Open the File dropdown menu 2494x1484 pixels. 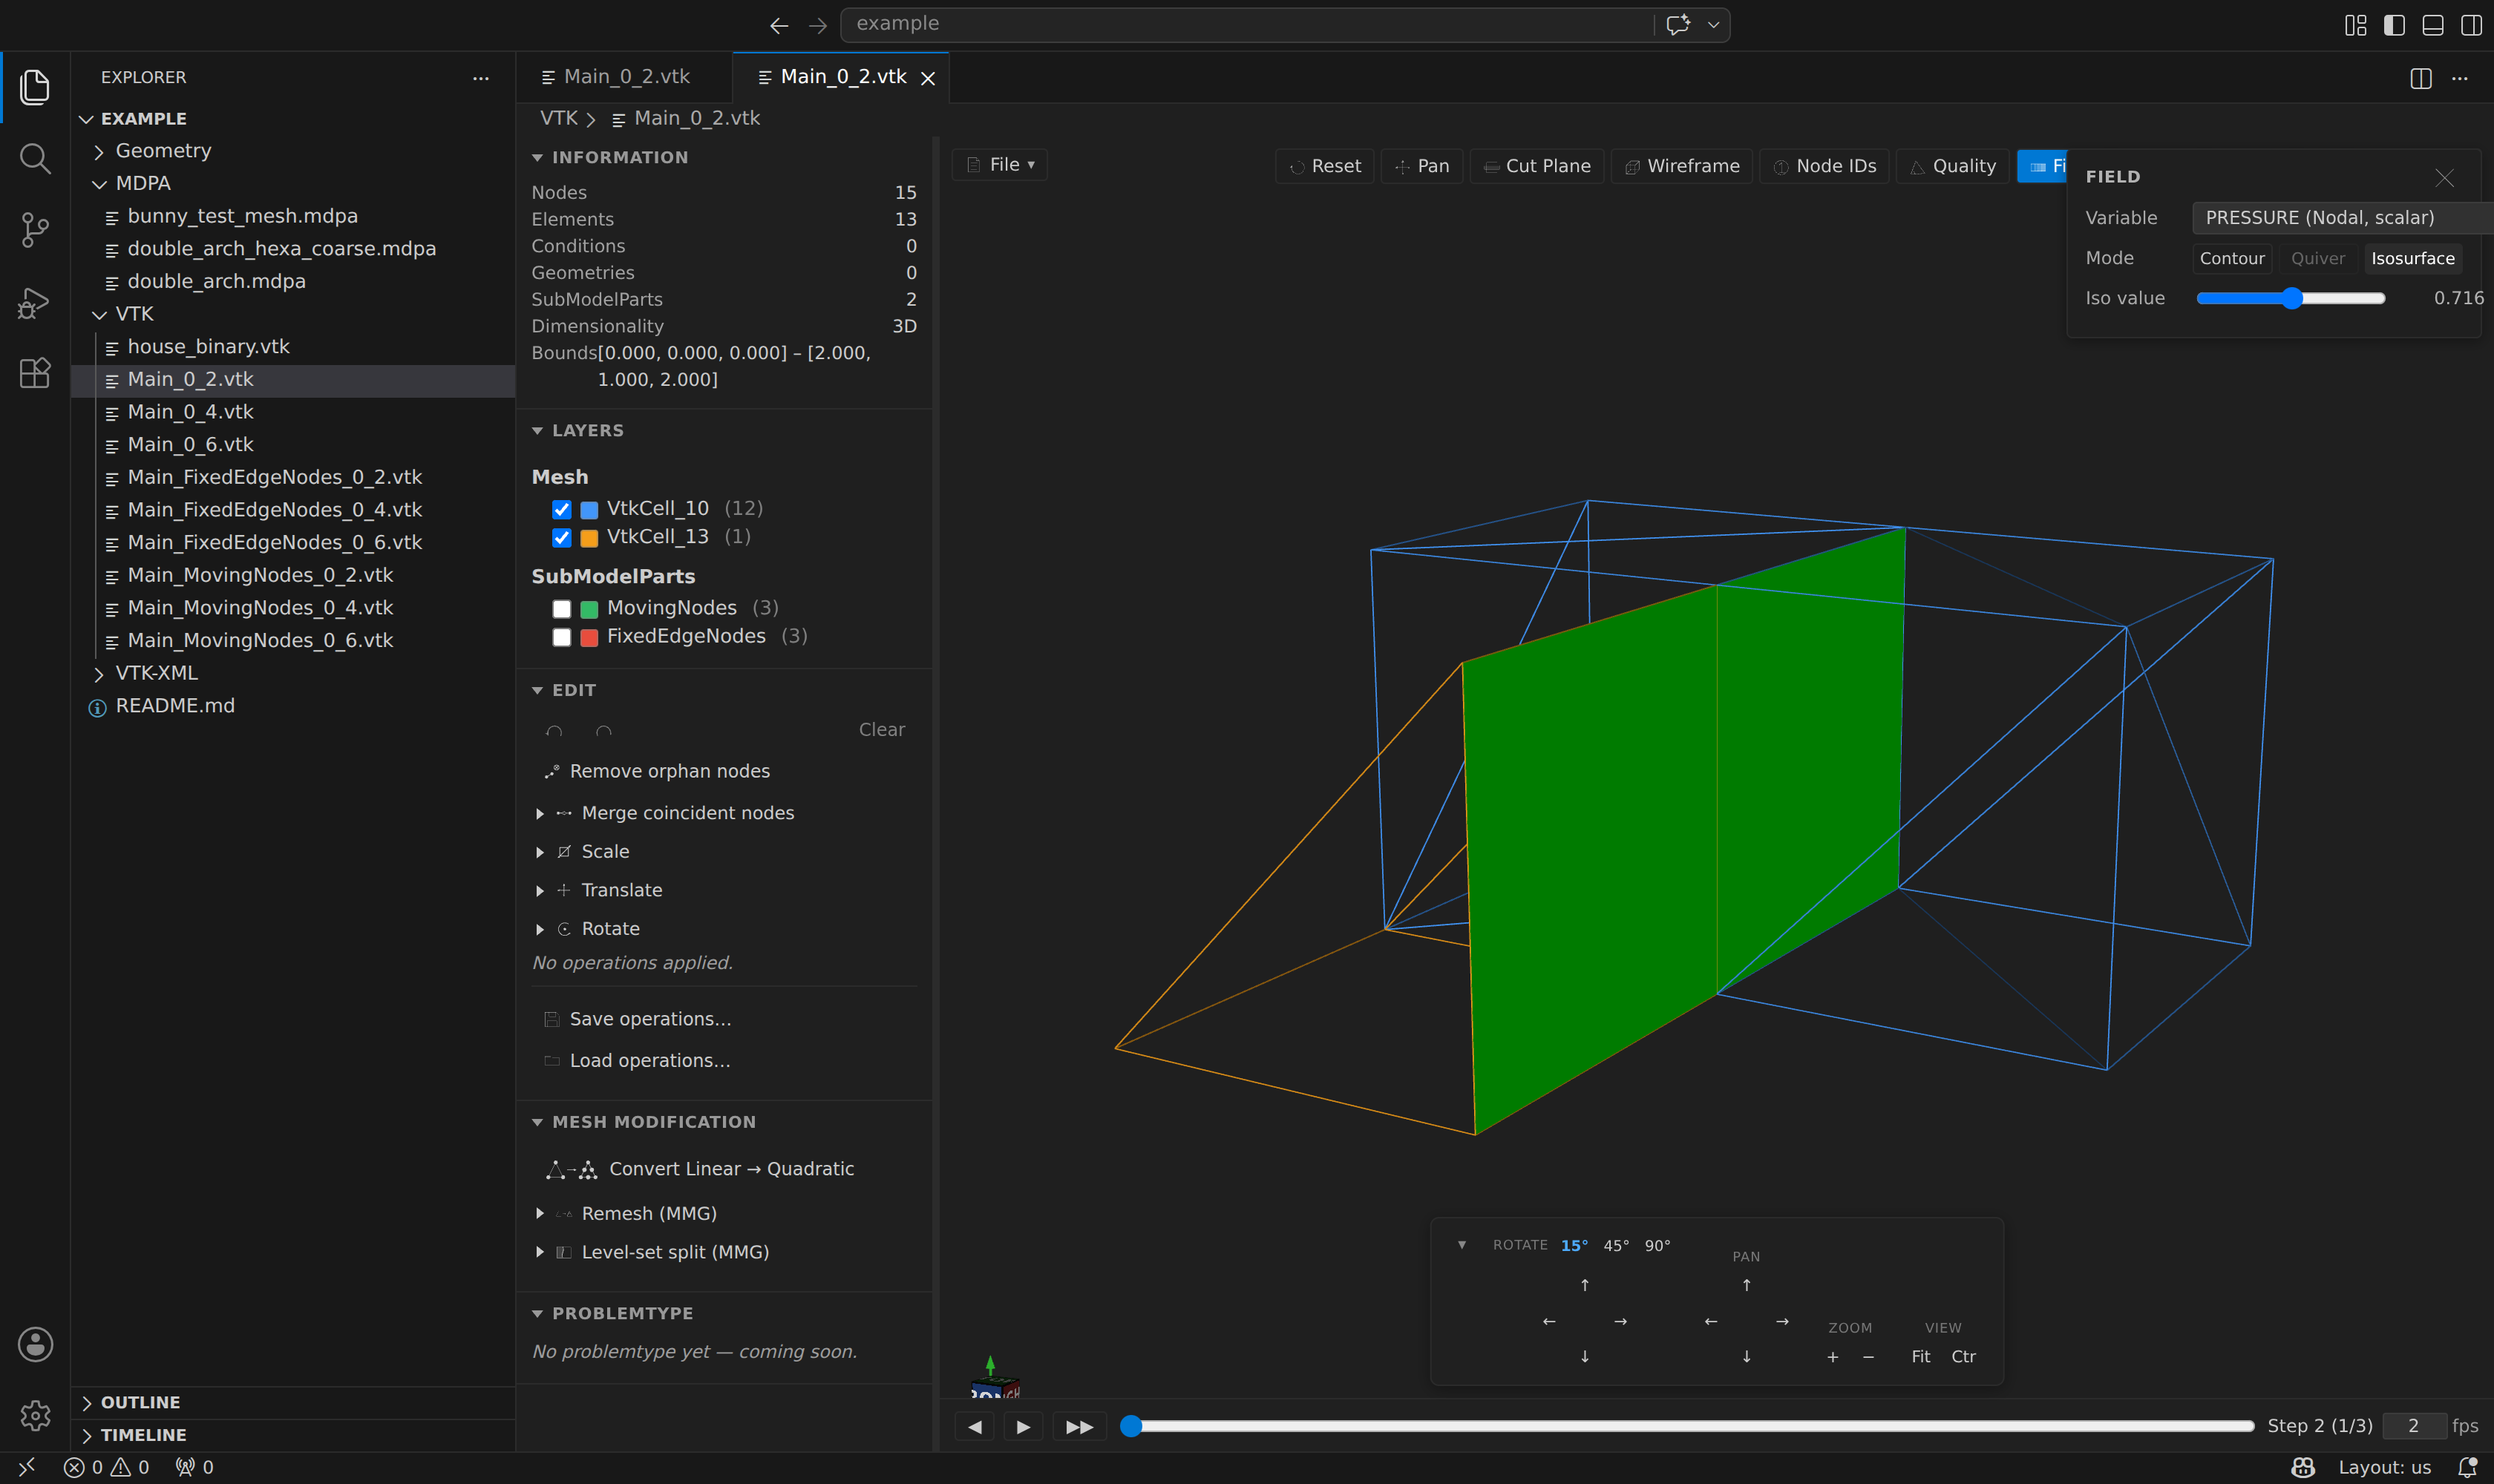point(999,165)
